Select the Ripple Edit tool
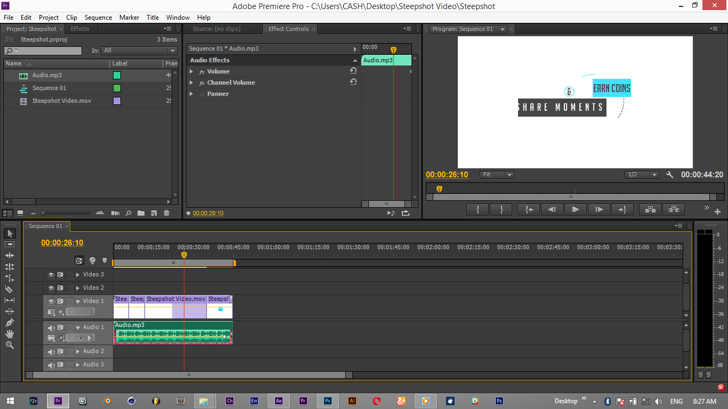This screenshot has width=728, height=409. tap(10, 256)
